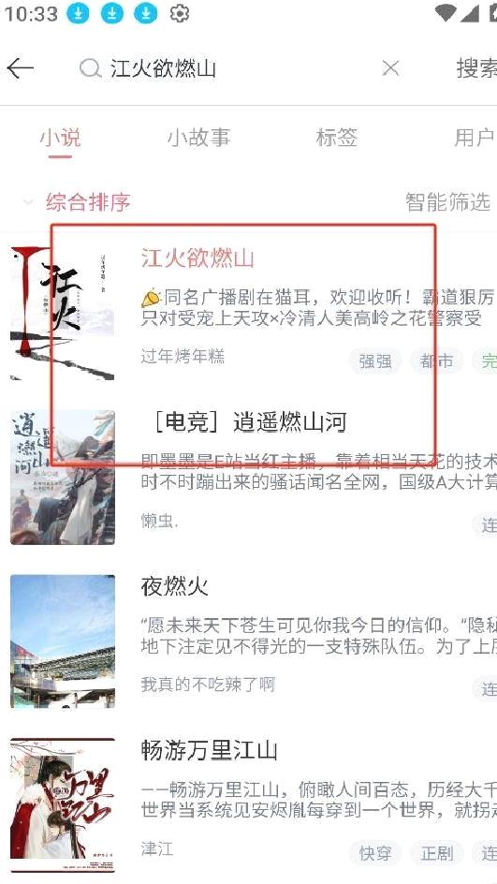The width and height of the screenshot is (497, 884).
Task: Tap the third download notification icon
Action: [x=145, y=13]
